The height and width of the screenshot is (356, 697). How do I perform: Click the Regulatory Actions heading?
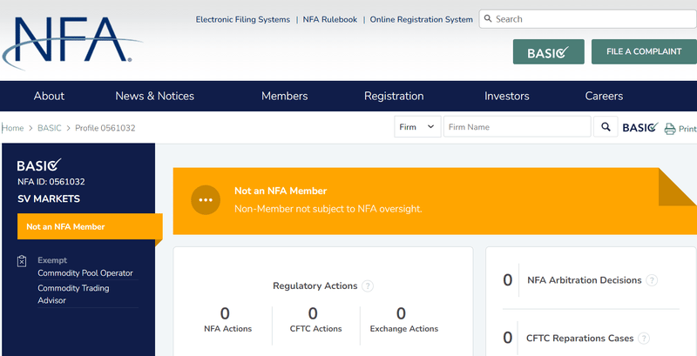[315, 285]
